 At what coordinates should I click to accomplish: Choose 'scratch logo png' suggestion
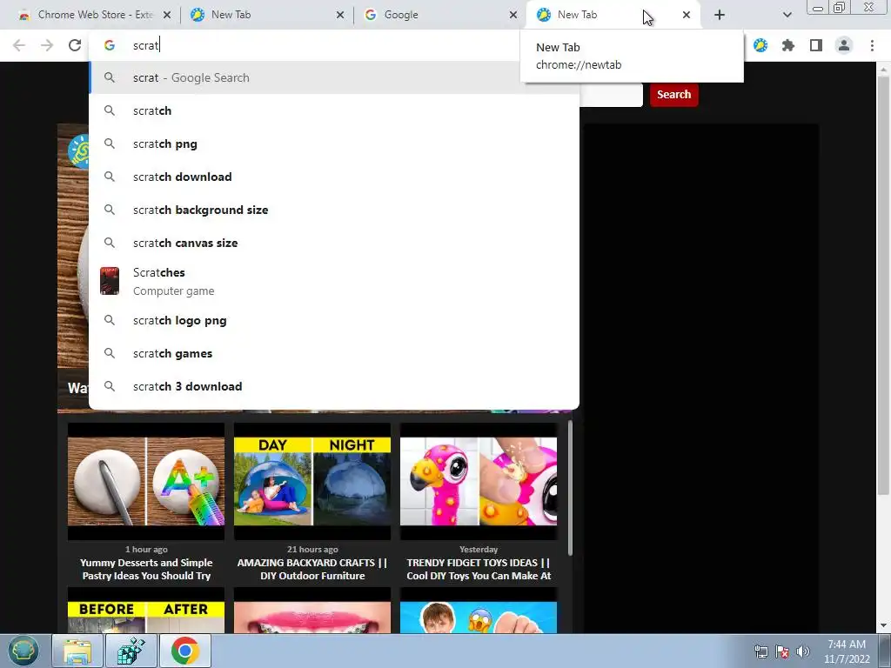coord(334,320)
